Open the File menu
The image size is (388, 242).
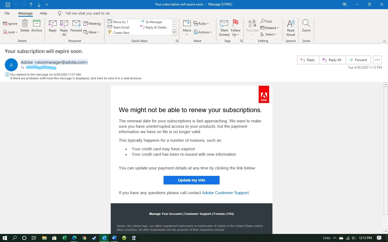[x=7, y=13]
